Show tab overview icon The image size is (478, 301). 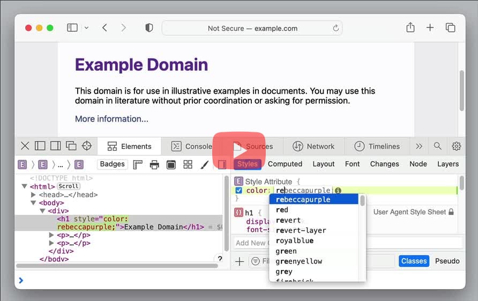[450, 28]
